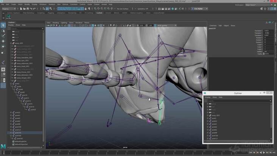
Task: Select the highlighted joint182 row in Outliner
Action: tap(25, 133)
